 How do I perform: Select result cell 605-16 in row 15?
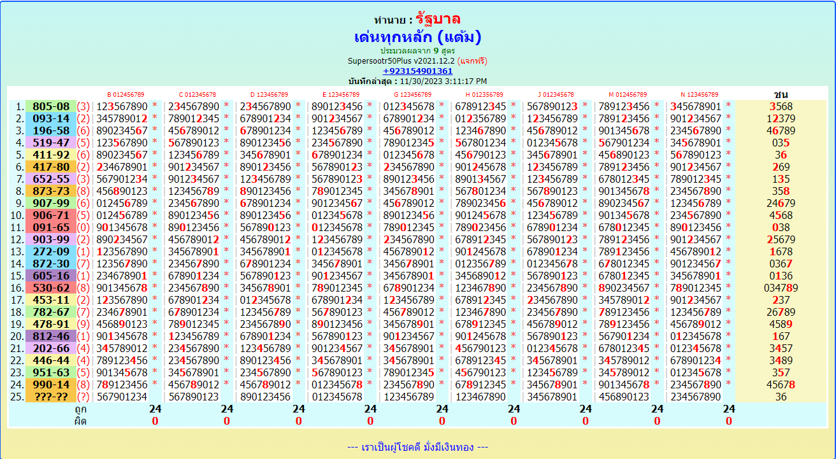coord(51,276)
